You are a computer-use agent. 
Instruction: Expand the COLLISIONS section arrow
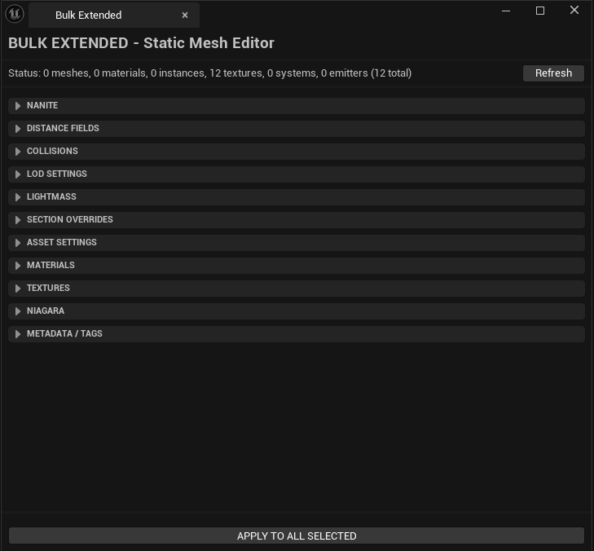pos(18,152)
